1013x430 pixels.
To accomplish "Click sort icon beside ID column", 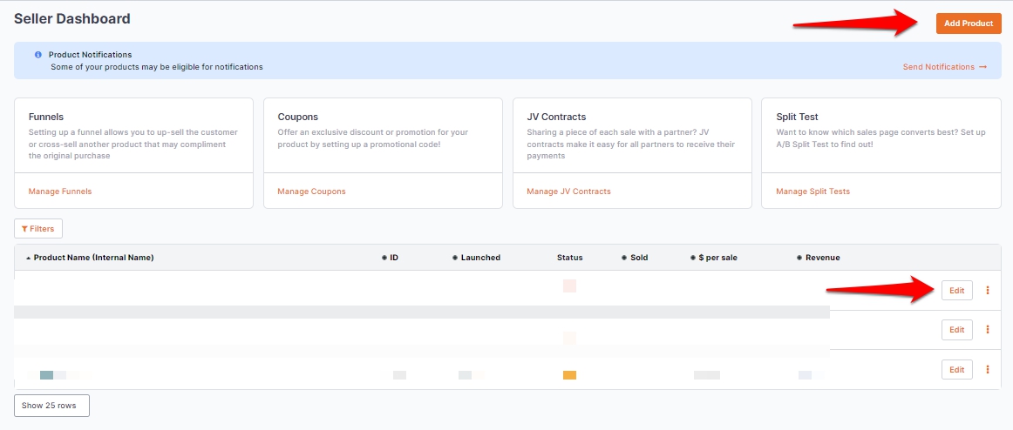I will pos(384,258).
